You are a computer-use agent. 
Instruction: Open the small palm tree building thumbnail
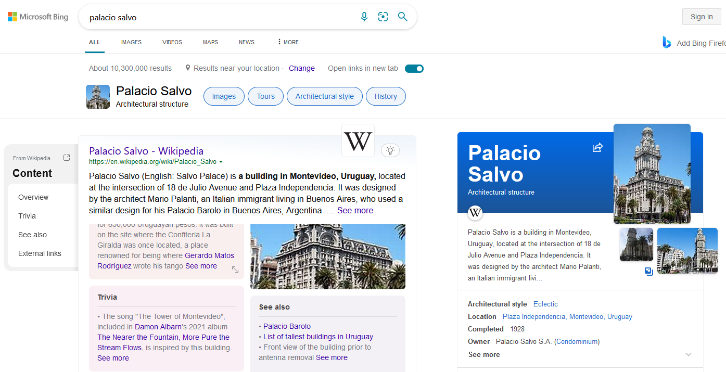point(636,245)
